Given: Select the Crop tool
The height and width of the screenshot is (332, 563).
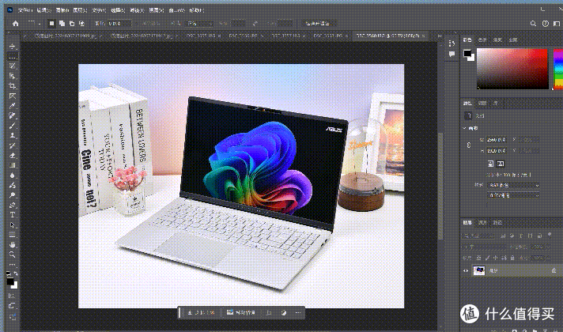Looking at the screenshot, I should 12,86.
